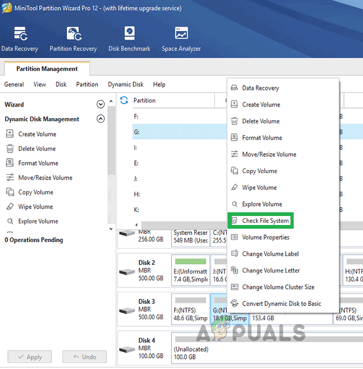Refresh the partition list with the refresh icon
This screenshot has height=369, width=363.
tap(124, 100)
